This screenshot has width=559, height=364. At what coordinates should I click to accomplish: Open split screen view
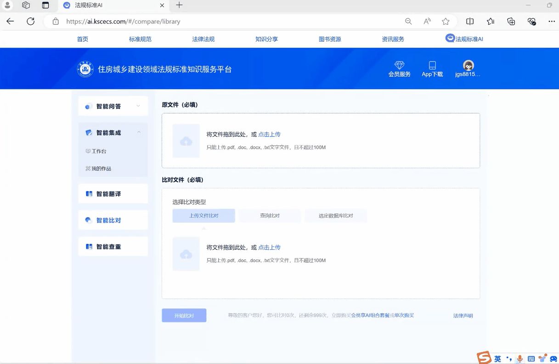pyautogui.click(x=470, y=21)
